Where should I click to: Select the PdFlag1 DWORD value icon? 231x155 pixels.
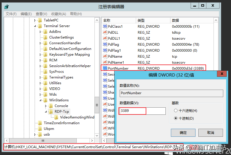click(105, 51)
